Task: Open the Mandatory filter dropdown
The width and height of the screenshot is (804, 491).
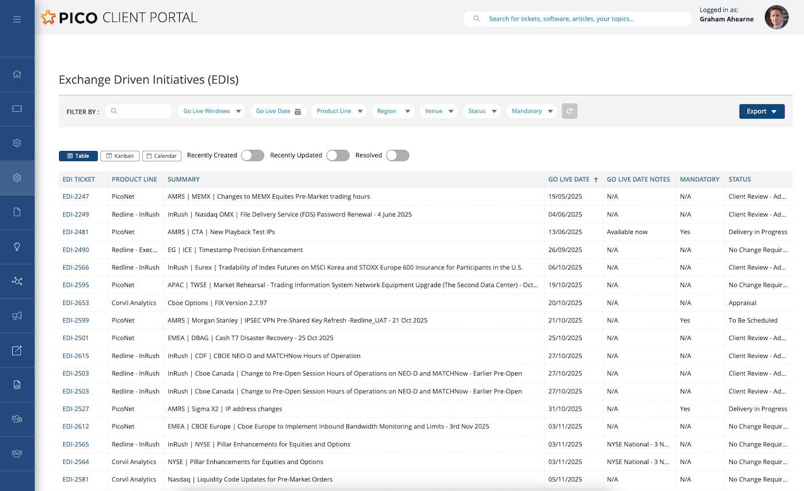Action: click(531, 111)
